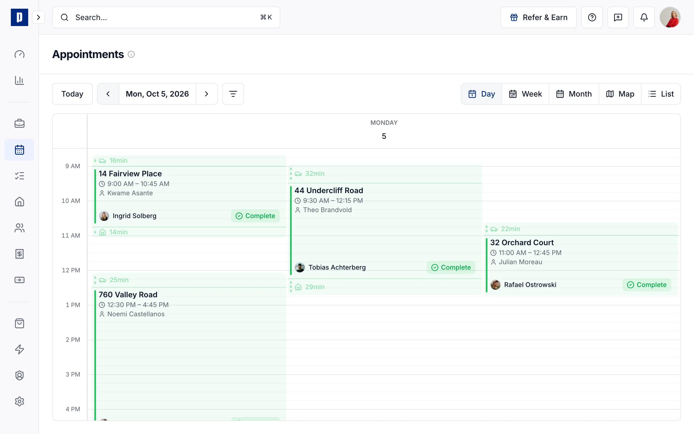
Task: Click the blue app logo
Action: click(x=19, y=17)
